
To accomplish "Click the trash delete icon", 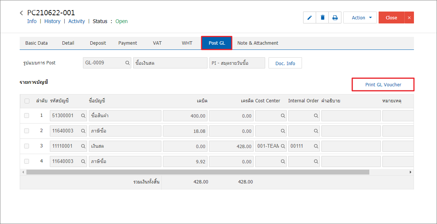I will (322, 17).
